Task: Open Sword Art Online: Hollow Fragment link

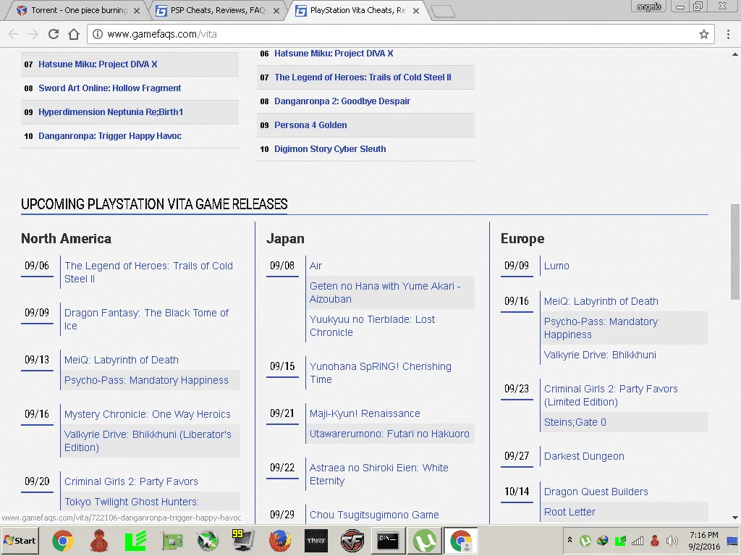Action: point(110,88)
